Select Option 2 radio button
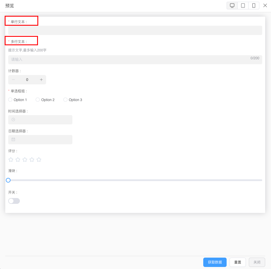Viewport: 271px width, 269px height. pyautogui.click(x=38, y=100)
